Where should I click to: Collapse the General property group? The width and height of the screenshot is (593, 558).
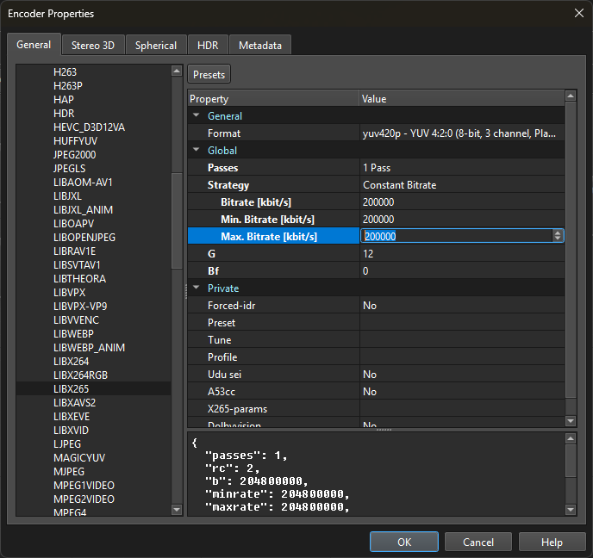(197, 116)
